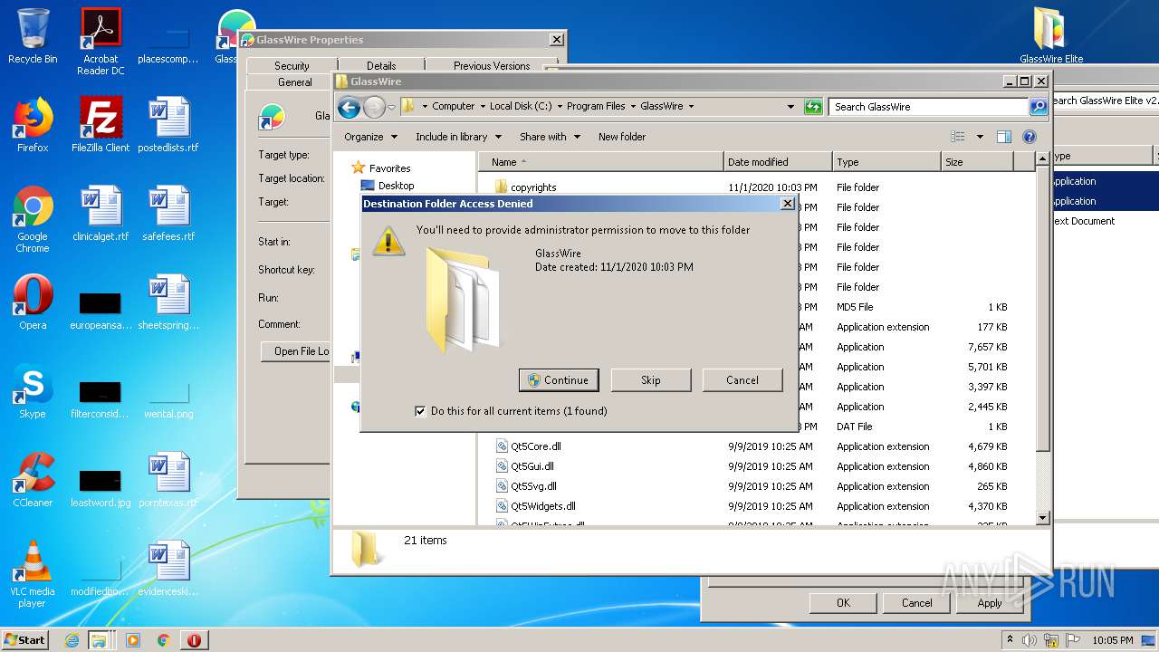Select sheetspring document on desktop

(x=168, y=302)
